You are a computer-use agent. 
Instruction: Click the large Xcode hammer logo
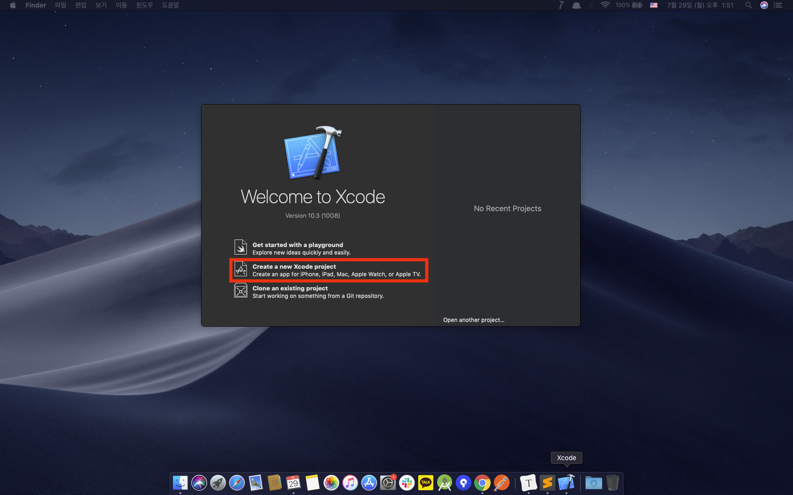pos(313,152)
